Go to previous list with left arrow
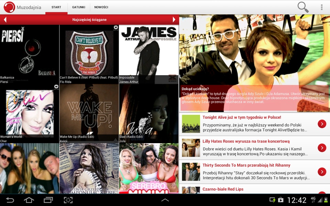The image size is (330, 206). click(x=5, y=20)
